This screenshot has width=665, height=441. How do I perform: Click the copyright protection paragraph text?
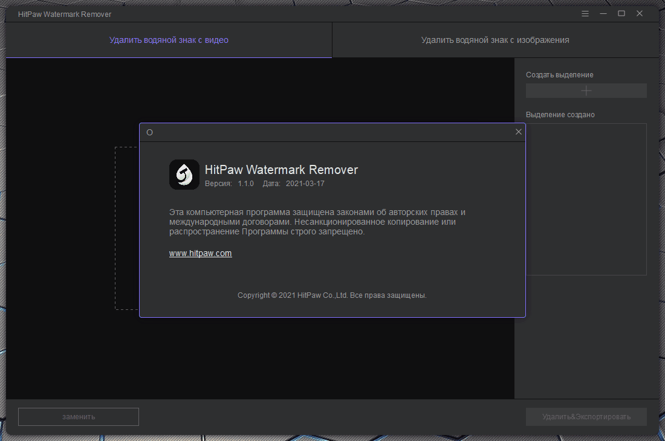click(x=317, y=222)
